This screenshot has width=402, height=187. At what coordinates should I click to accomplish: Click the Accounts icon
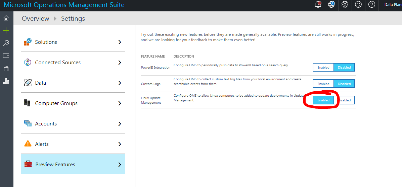(x=28, y=123)
